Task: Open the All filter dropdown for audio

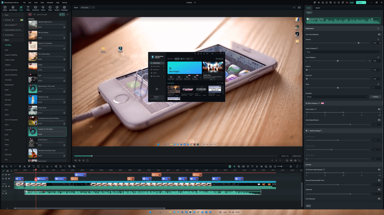Action: tap(62, 15)
